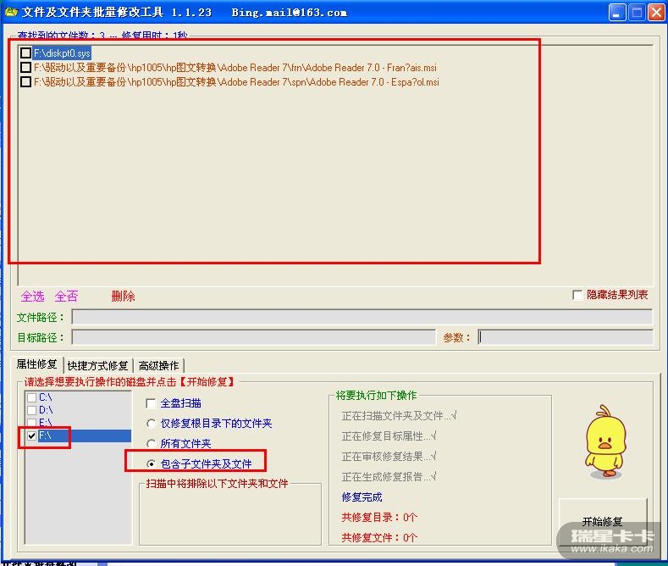
Task: Toggle the 隐藏结果列表 checkbox
Action: coord(577,295)
